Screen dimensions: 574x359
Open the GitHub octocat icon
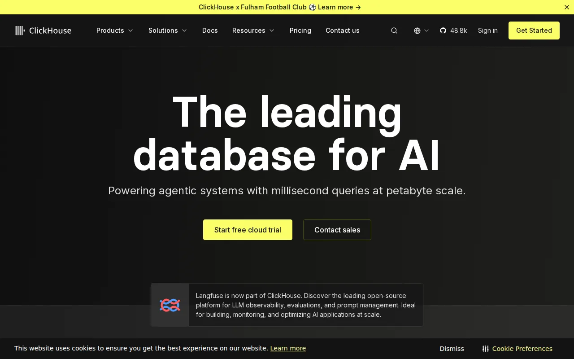pos(443,31)
